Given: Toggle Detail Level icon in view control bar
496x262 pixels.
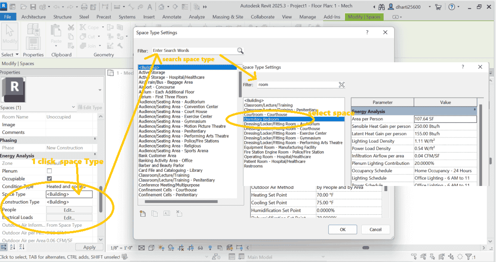Looking at the screenshot, I should point(142,248).
